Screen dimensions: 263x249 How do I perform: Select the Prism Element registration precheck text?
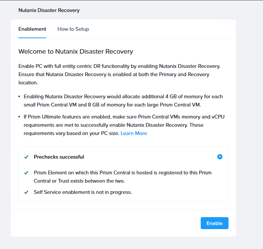click(x=122, y=177)
